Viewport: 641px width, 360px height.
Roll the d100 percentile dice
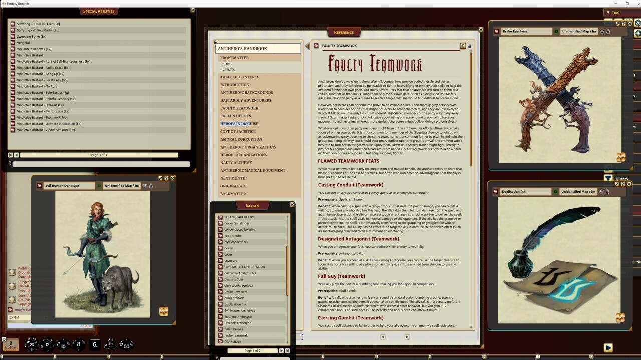coord(125,345)
